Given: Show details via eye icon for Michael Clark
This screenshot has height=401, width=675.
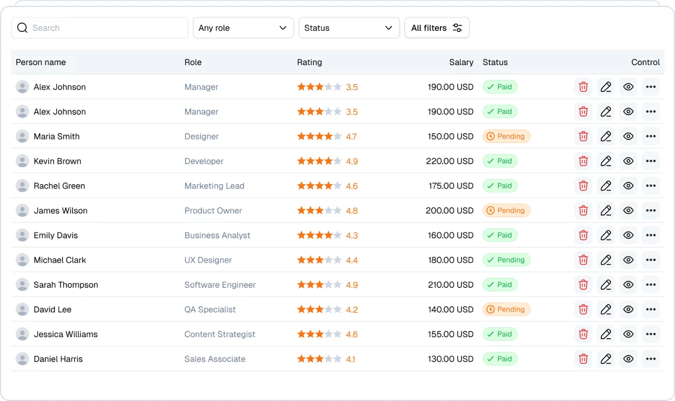Looking at the screenshot, I should click(628, 260).
